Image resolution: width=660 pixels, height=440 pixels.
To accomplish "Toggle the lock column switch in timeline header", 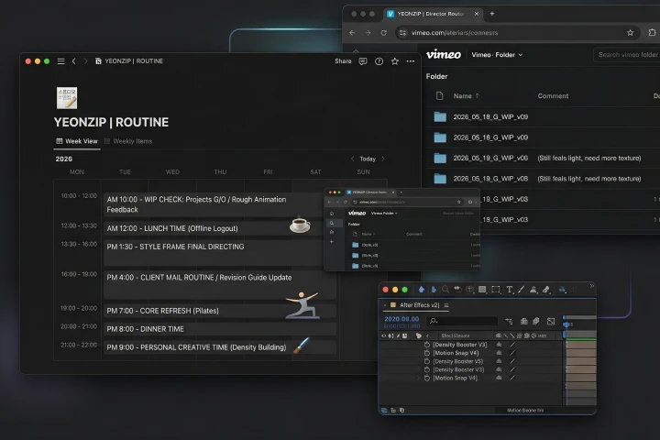I will pyautogui.click(x=404, y=335).
